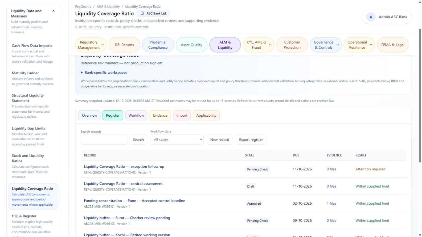The image size is (422, 237).
Task: Expand Bank-specific workspaces disclosure
Action: point(104,73)
